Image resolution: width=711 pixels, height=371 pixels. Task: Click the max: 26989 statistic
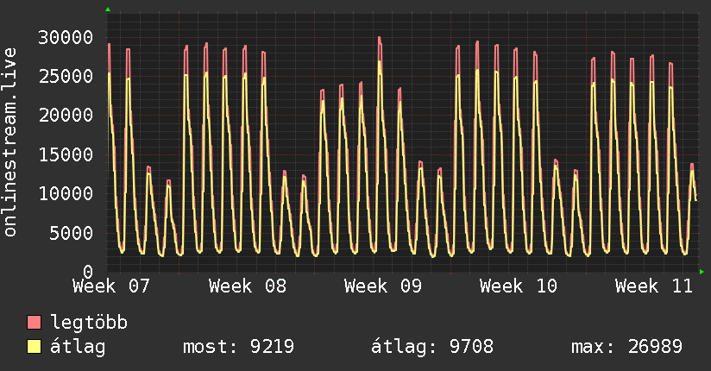click(626, 347)
